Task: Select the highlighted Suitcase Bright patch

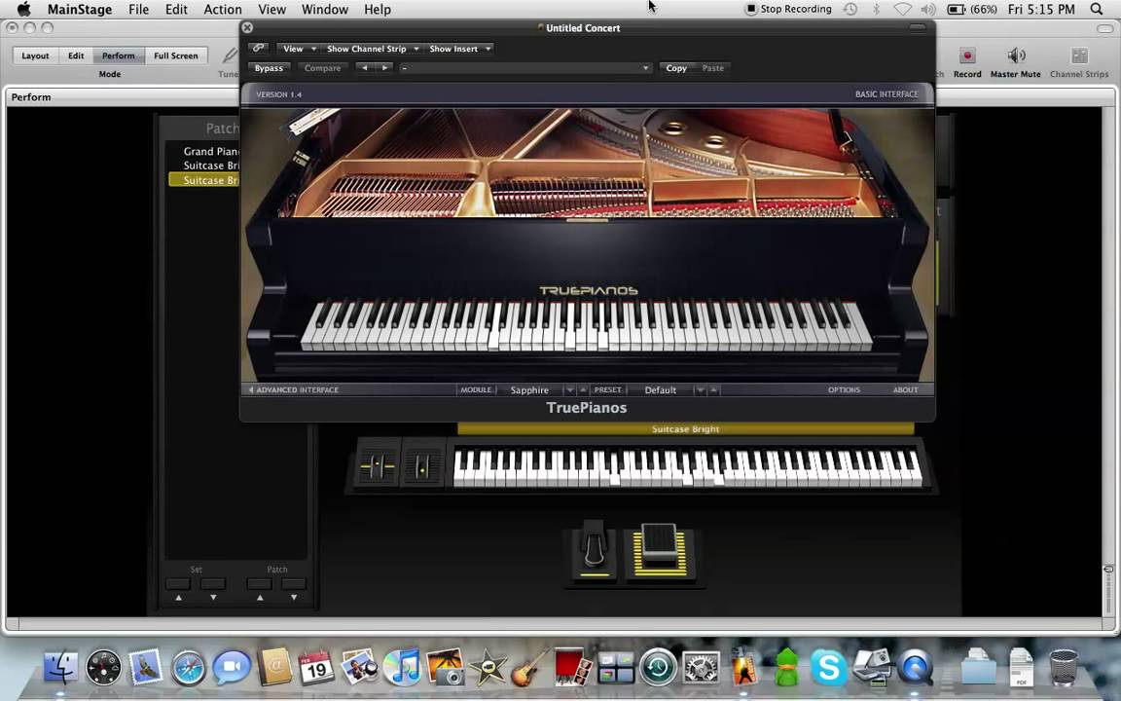Action: point(204,179)
